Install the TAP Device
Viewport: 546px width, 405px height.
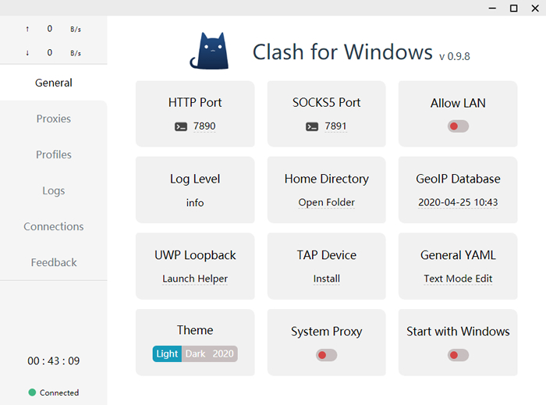(x=326, y=279)
